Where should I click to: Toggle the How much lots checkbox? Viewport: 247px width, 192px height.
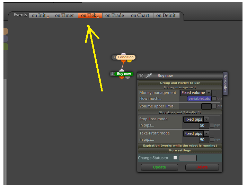pos(214,98)
